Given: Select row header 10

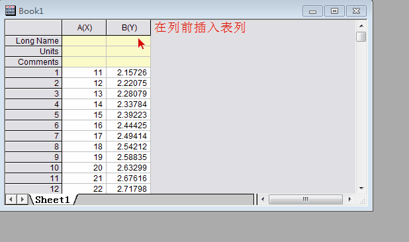Looking at the screenshot, I should tap(34, 168).
